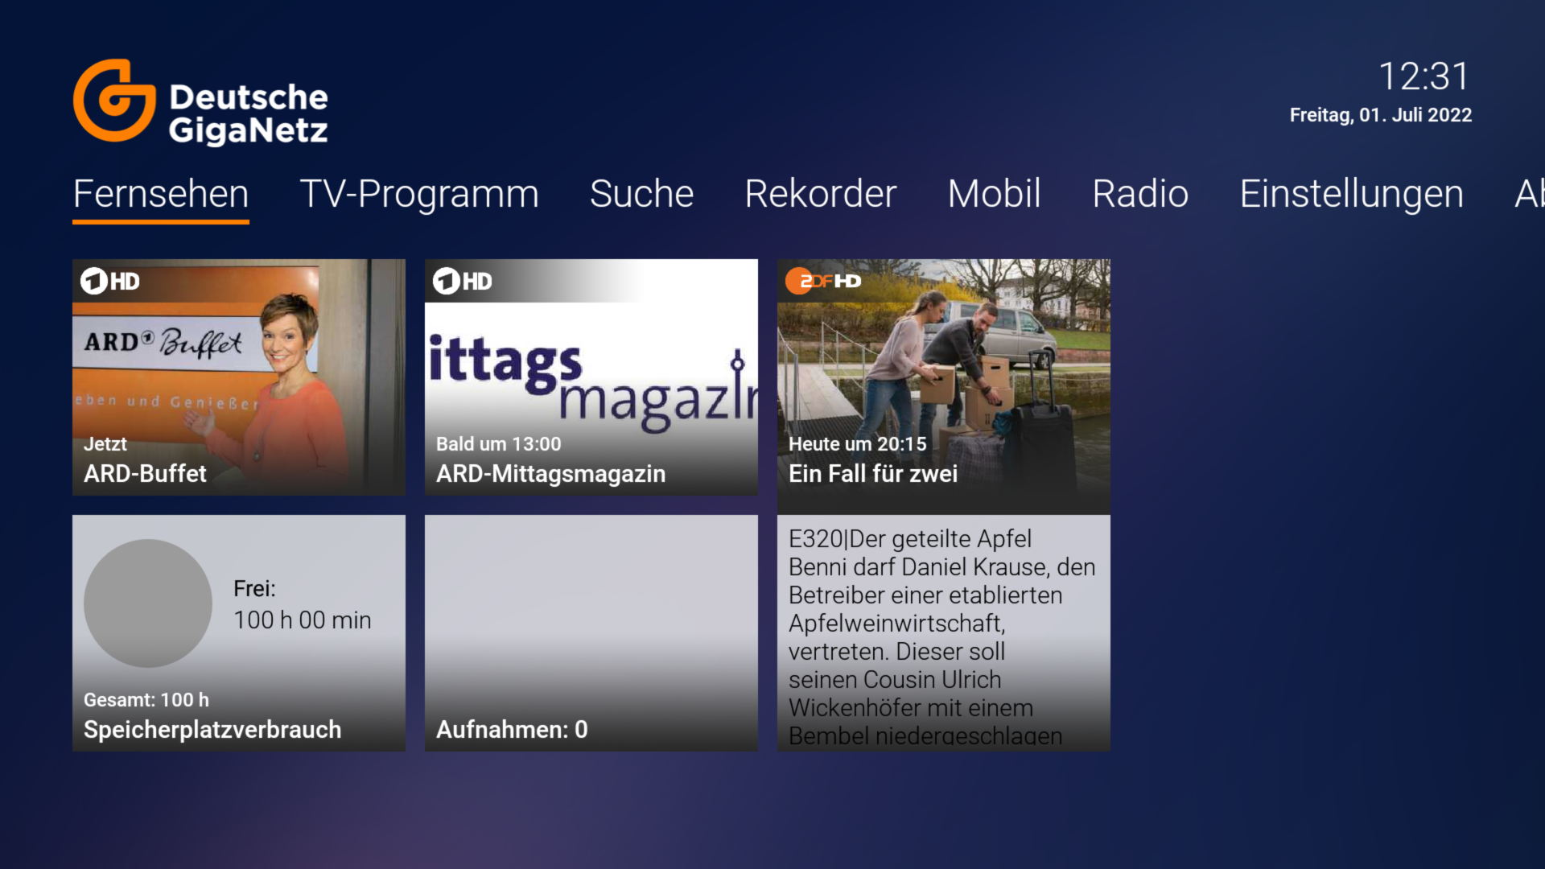Click the storage pie chart graphic
This screenshot has width=1545, height=869.
[147, 602]
